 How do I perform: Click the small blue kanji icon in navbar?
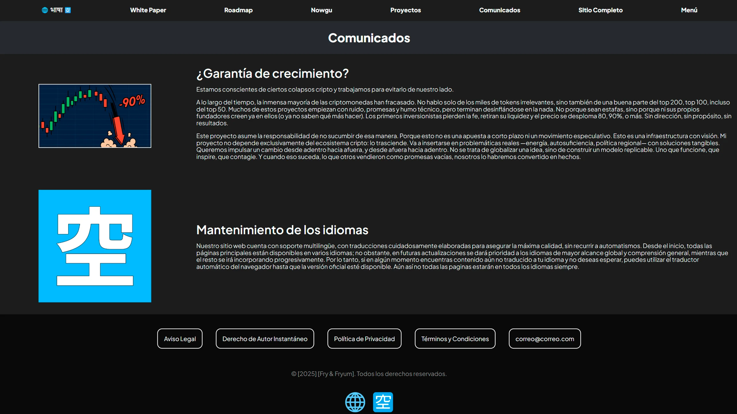[x=68, y=10]
